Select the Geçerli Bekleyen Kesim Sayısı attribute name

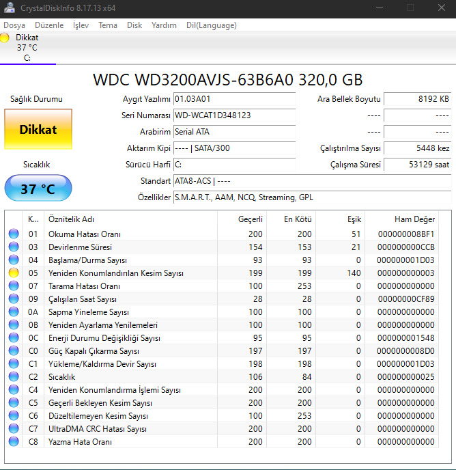100,403
